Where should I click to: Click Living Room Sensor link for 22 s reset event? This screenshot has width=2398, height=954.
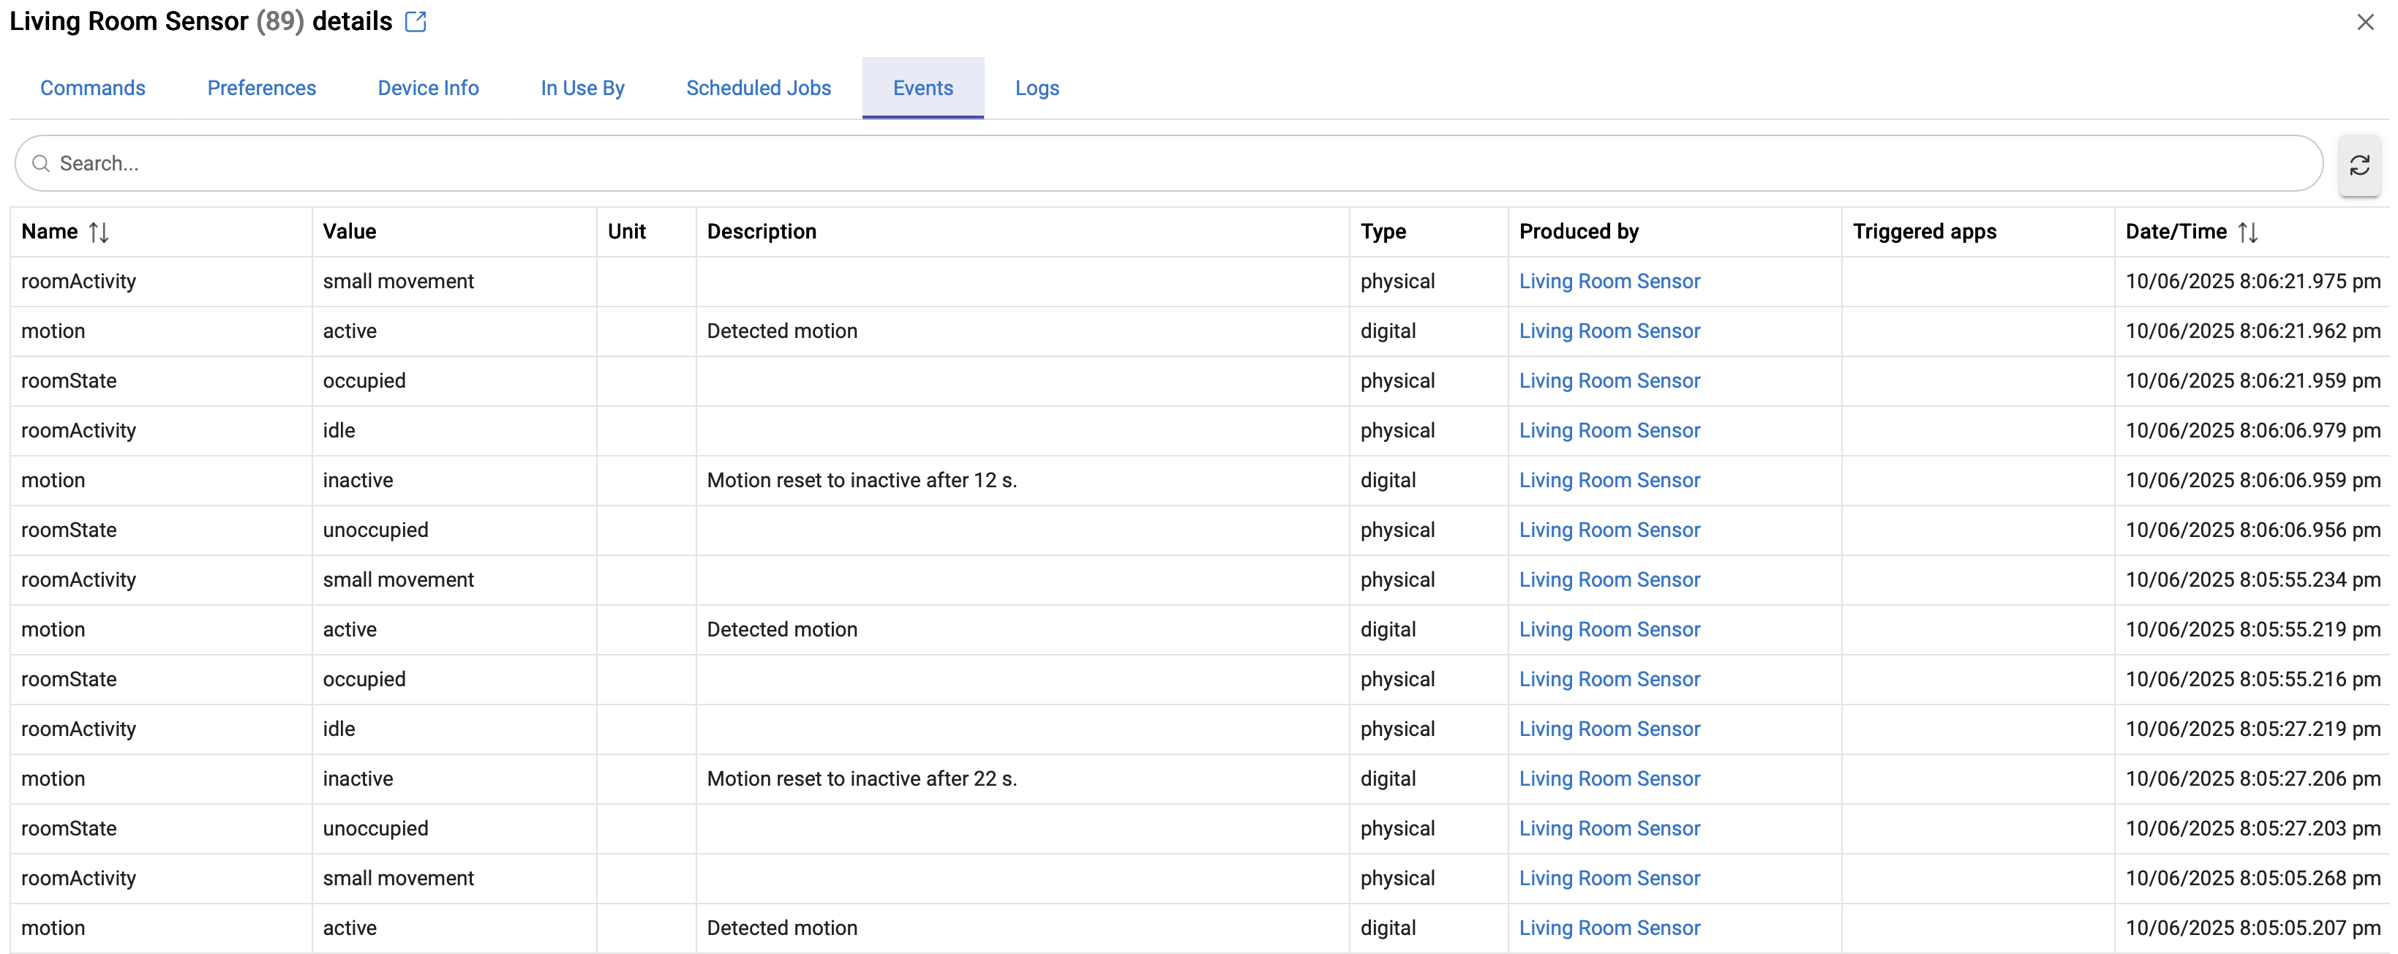[1609, 779]
